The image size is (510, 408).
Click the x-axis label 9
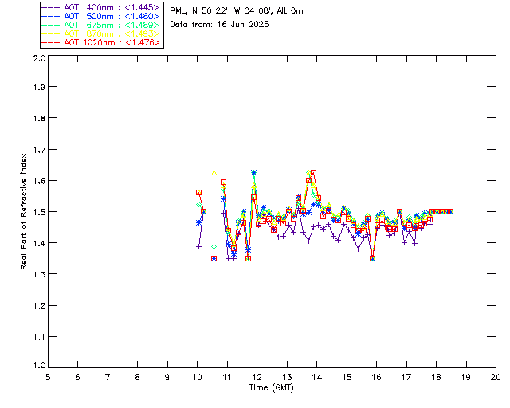[167, 377]
